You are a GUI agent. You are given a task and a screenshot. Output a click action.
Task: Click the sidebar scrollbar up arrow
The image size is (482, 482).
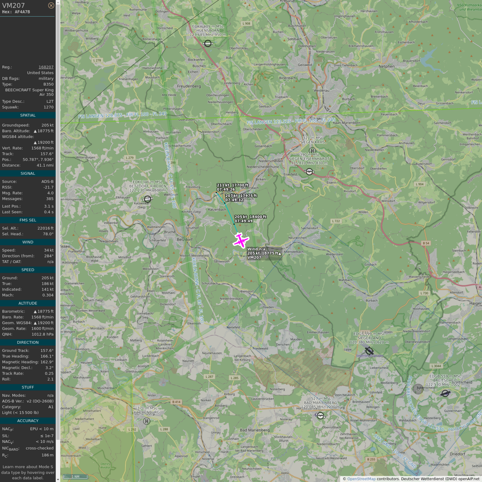[x=58, y=2]
